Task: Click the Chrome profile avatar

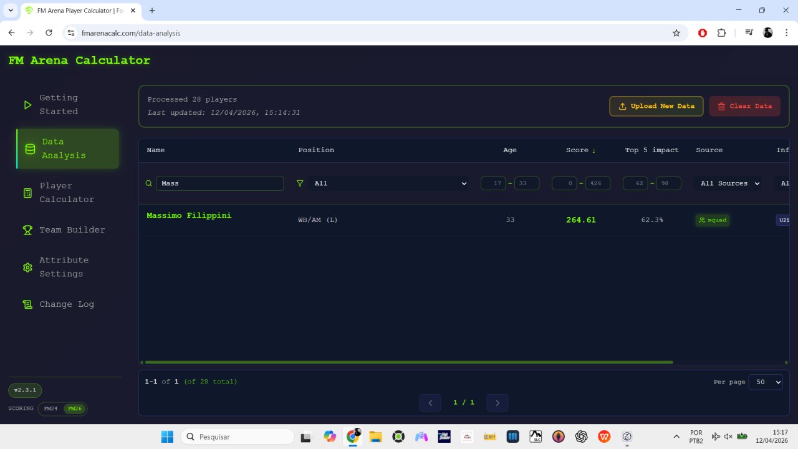Action: (x=768, y=33)
